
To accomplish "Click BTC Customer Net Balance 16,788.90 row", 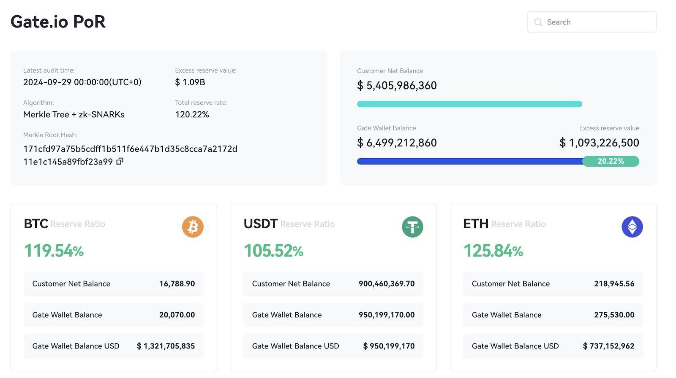I will (114, 284).
